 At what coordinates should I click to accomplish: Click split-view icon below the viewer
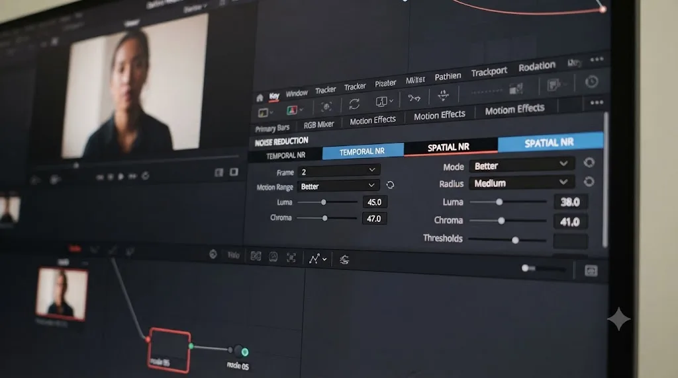219,172
